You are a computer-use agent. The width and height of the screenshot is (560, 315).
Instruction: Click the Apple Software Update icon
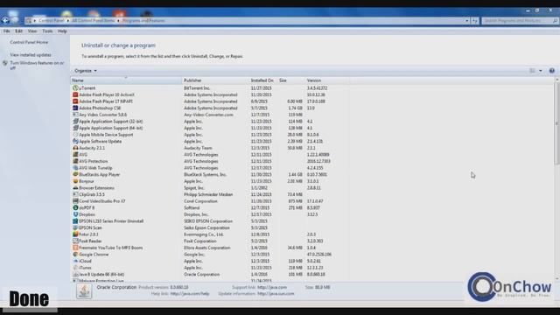pos(75,142)
